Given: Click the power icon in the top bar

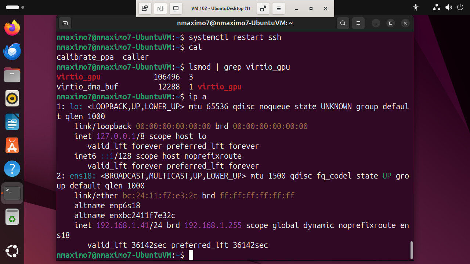Looking at the screenshot, I should coord(460,7).
